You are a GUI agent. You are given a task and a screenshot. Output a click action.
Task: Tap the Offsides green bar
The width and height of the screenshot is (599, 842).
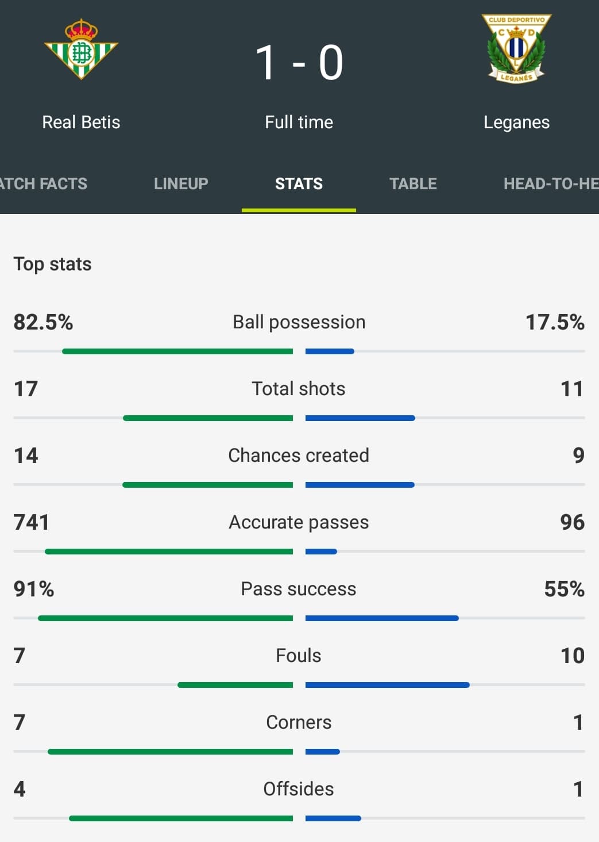click(x=181, y=818)
